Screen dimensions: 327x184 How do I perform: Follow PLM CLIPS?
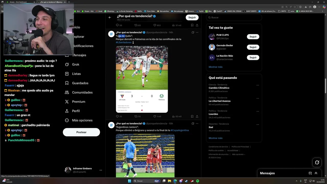point(253,37)
